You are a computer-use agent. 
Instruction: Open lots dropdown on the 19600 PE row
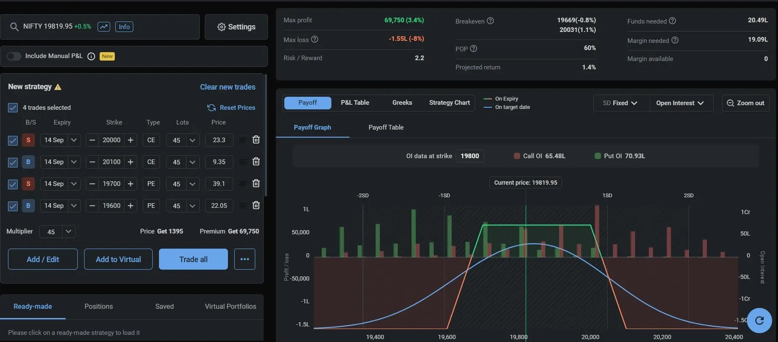(192, 206)
